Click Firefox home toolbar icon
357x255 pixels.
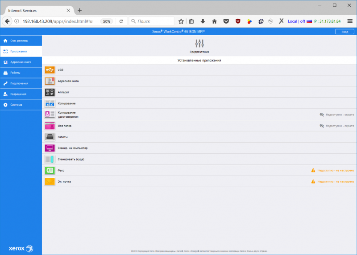coord(214,21)
